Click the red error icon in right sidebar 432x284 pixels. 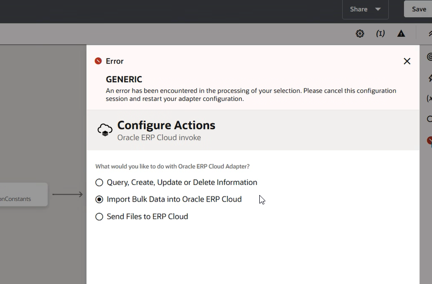click(x=429, y=140)
